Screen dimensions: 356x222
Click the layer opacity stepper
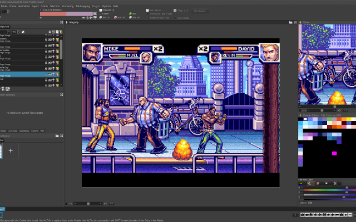(x=18, y=32)
